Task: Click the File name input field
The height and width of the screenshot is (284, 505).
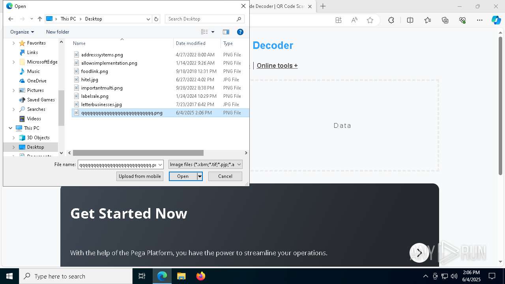Action: click(118, 165)
